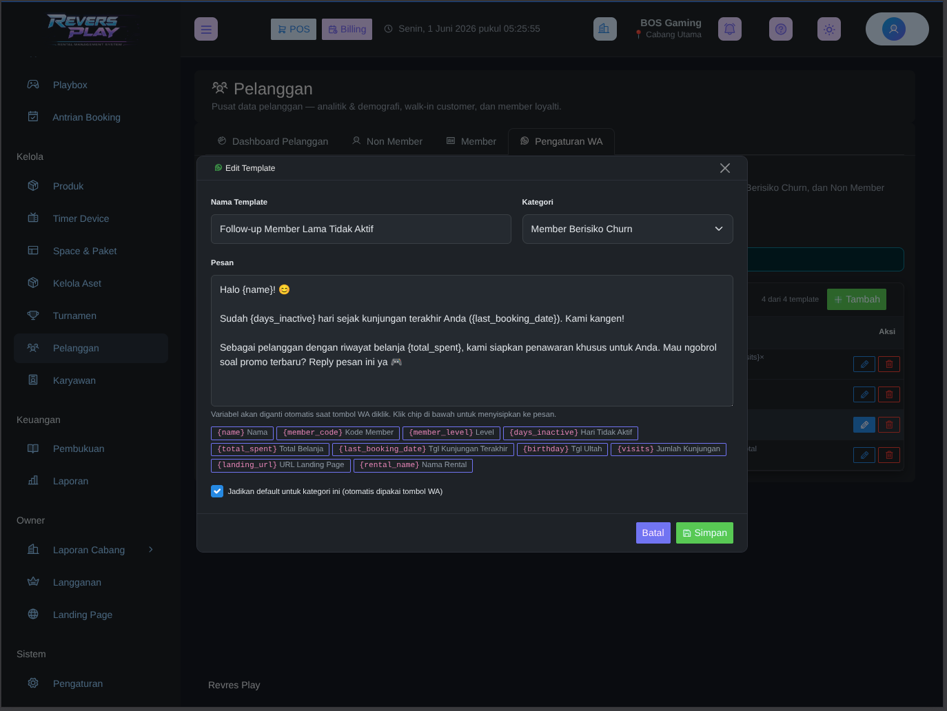947x711 pixels.
Task: Click the Simpan button
Action: click(x=704, y=533)
